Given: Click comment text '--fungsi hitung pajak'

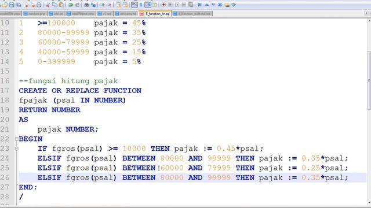Looking at the screenshot, I should [x=68, y=81].
